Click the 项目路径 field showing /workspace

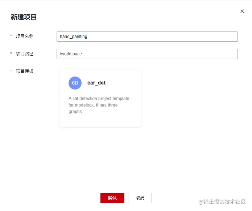[147, 54]
